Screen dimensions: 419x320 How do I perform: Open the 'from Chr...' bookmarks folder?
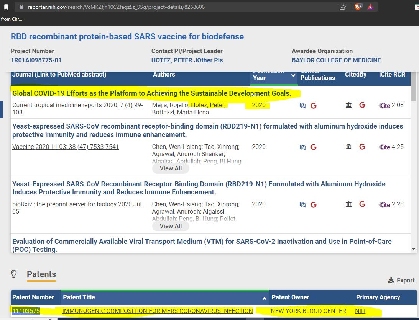tap(12, 19)
